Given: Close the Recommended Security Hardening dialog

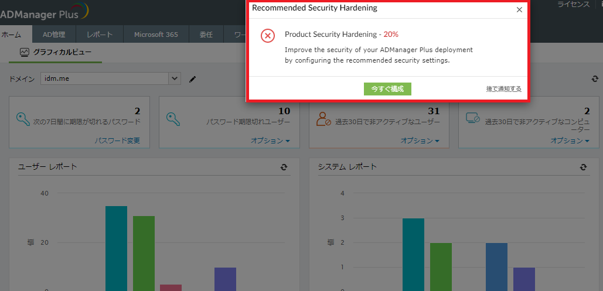Looking at the screenshot, I should coord(519,9).
